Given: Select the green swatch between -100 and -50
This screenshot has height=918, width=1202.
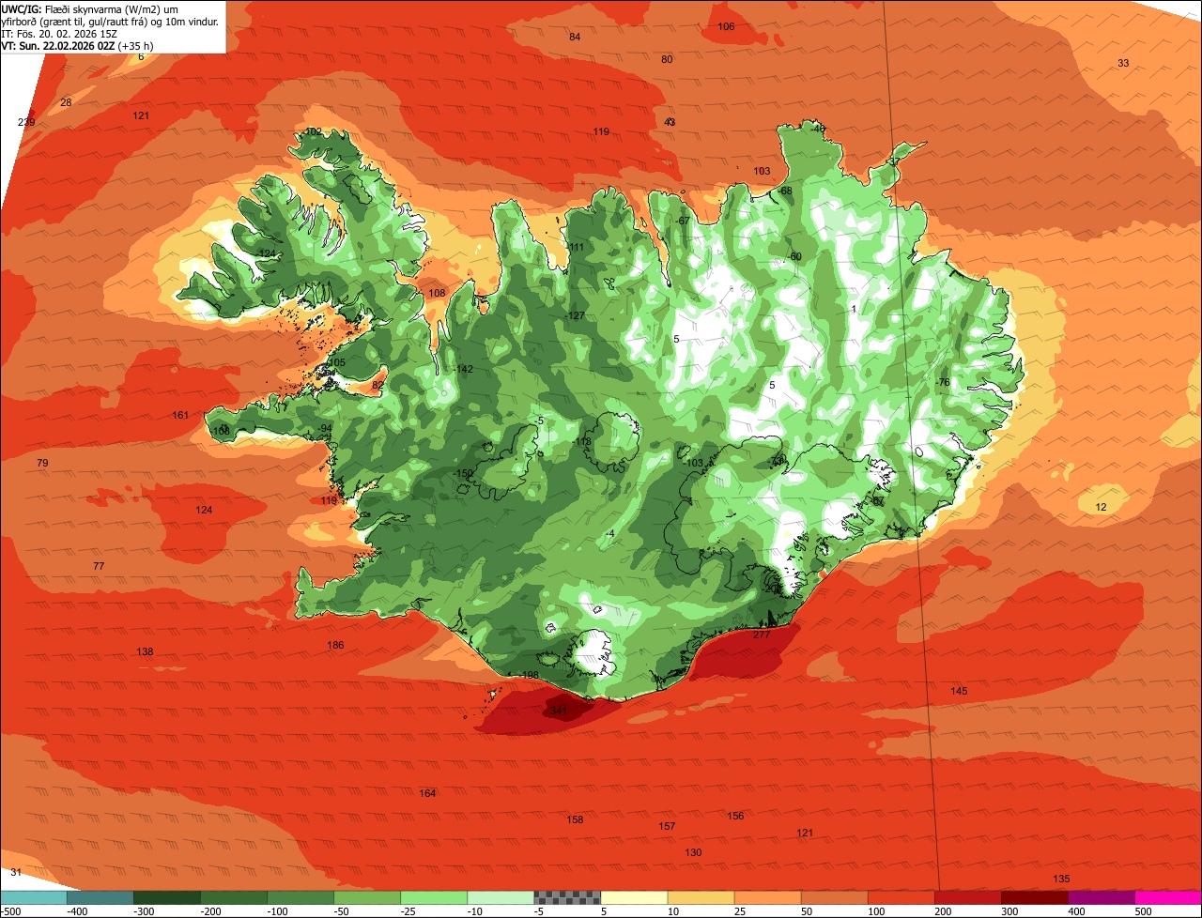Looking at the screenshot, I should [300, 897].
